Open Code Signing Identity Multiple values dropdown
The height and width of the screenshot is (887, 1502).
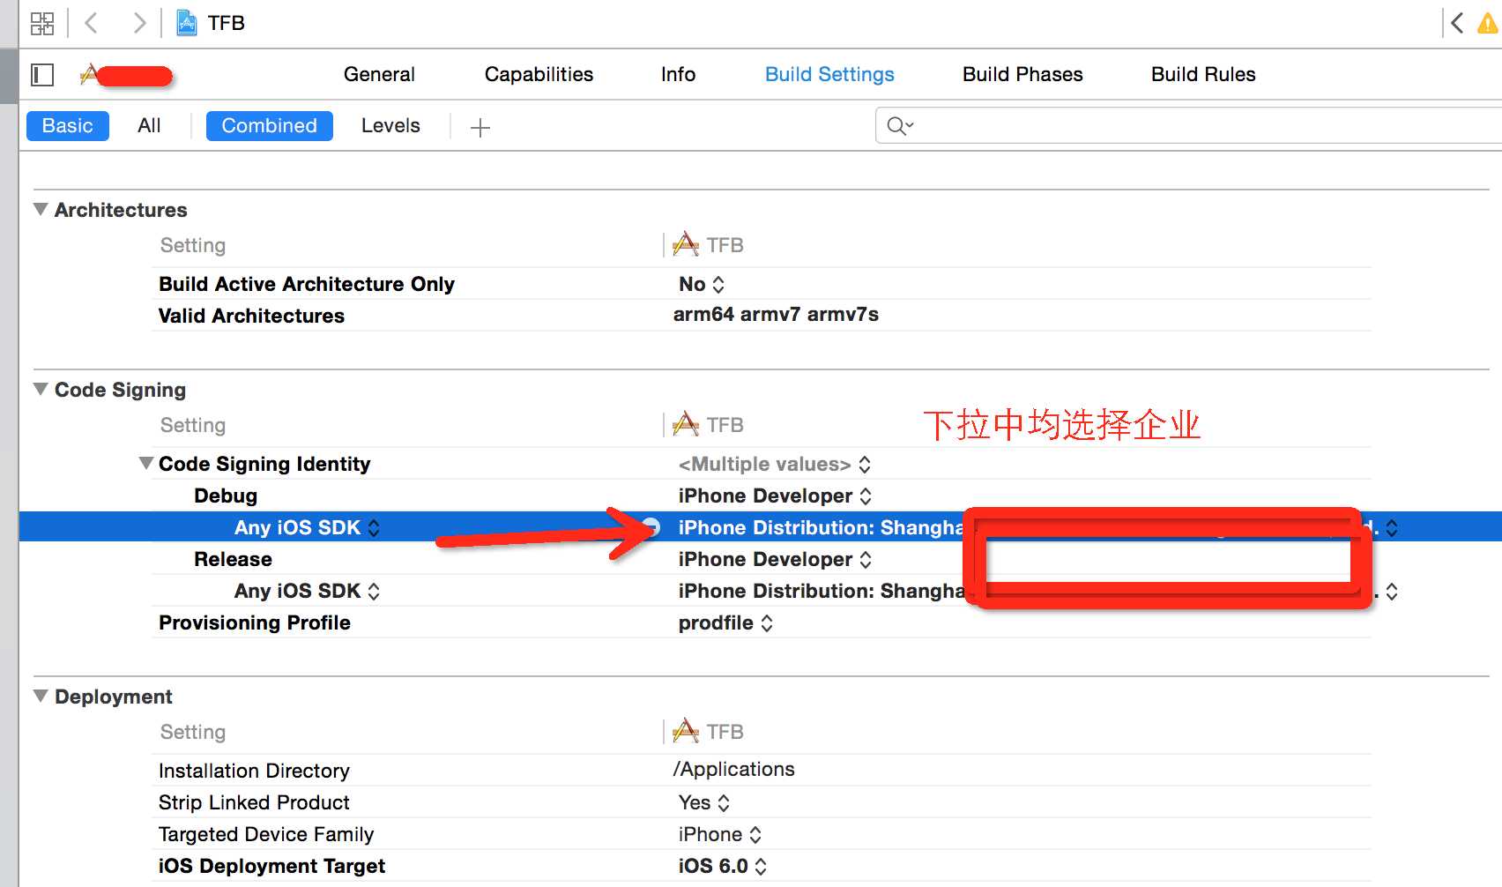(x=775, y=464)
